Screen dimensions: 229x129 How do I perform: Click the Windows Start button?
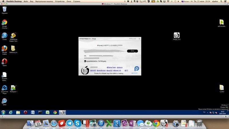coord(3,112)
